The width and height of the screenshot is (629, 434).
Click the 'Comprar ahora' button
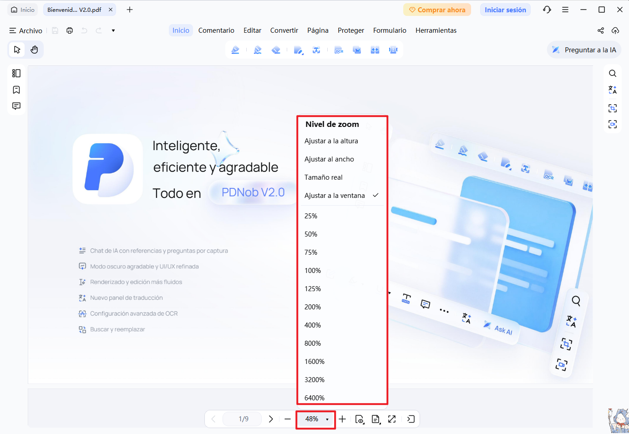tap(437, 10)
